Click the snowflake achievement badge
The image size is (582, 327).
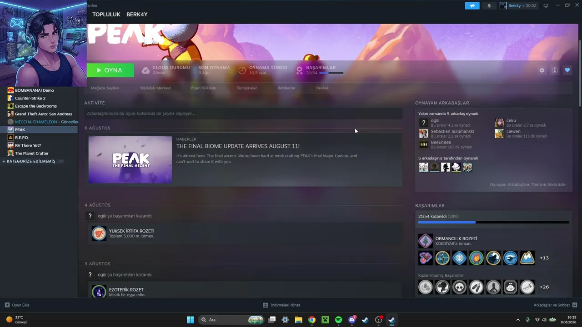459,258
